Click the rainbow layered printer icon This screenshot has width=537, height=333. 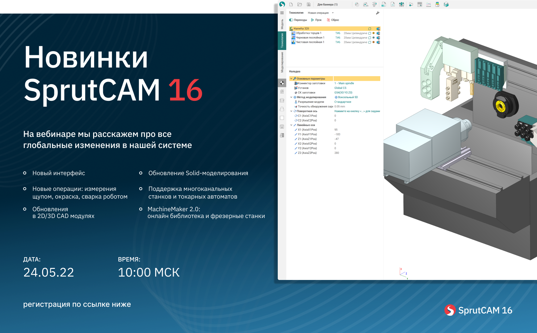(437, 4)
